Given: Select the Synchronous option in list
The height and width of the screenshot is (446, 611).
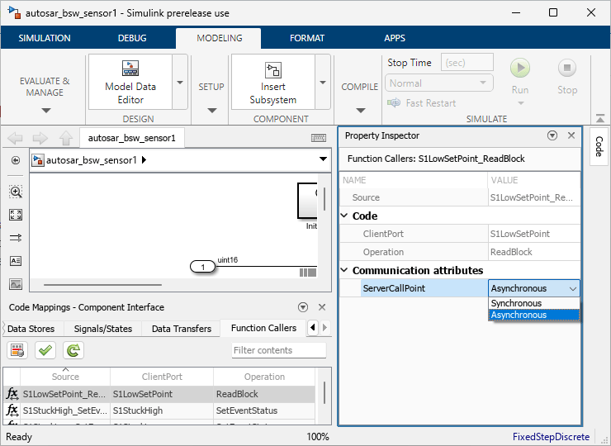Looking at the screenshot, I should coord(516,303).
